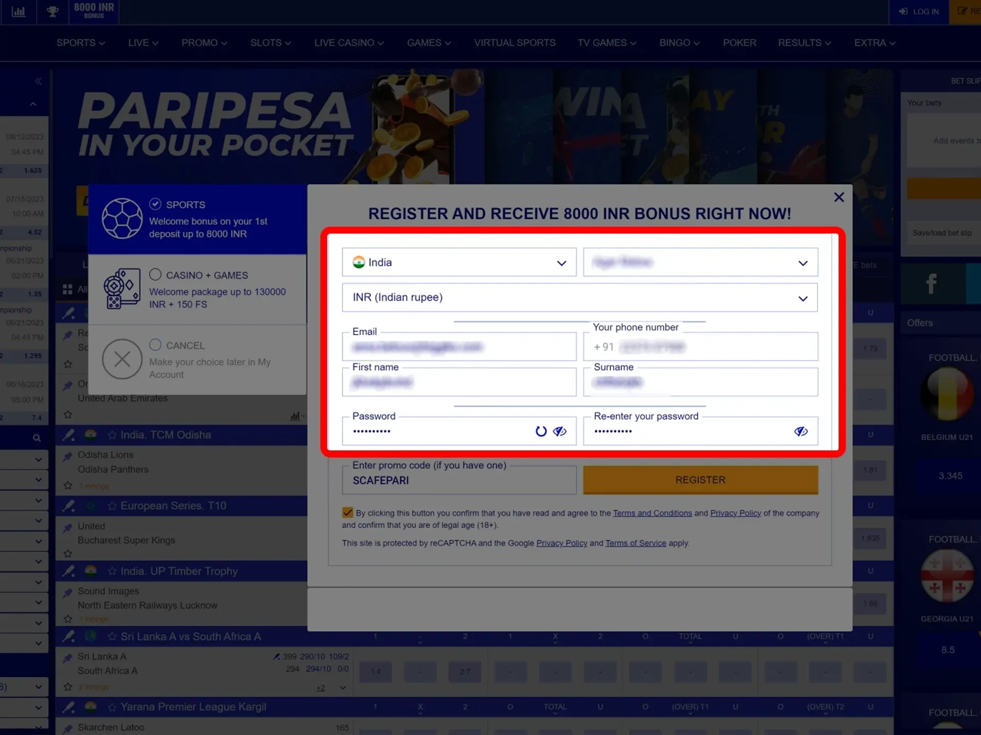Screen dimensions: 981x735
Task: Toggle re-enter password visibility icon
Action: pos(801,431)
